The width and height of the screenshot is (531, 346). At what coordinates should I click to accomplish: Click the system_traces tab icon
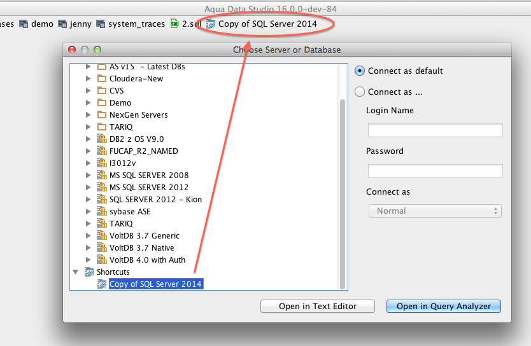(x=101, y=24)
